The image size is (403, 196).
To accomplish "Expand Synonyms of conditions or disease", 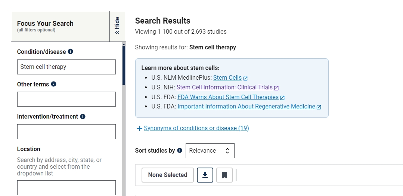I will tap(193, 128).
